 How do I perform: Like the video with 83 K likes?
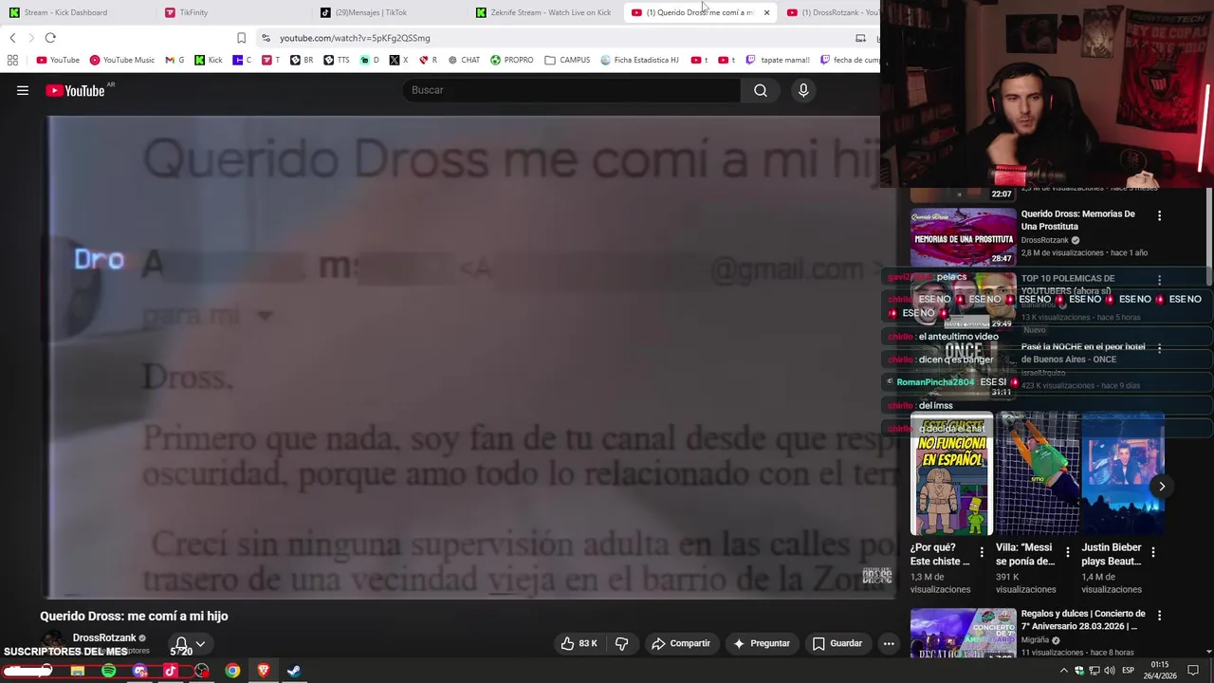click(x=579, y=643)
